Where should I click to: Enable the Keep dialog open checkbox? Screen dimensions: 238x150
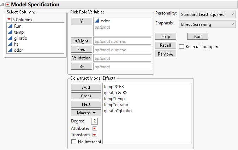pyautogui.click(x=182, y=47)
